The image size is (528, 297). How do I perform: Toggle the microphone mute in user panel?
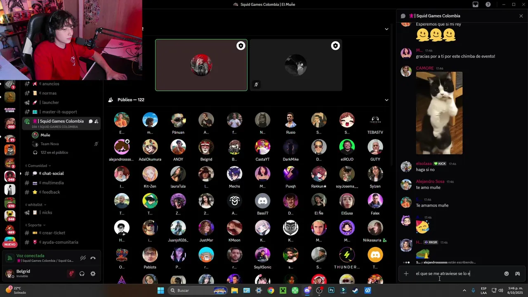[71, 273]
